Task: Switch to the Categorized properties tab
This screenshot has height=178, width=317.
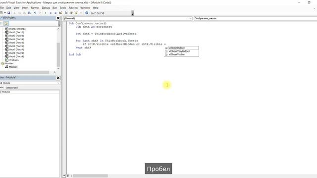Action: click(x=12, y=88)
